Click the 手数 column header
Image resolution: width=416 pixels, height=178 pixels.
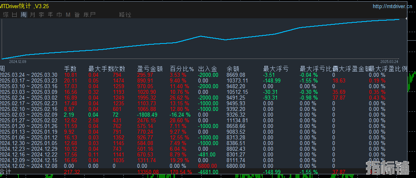[x=70, y=69]
